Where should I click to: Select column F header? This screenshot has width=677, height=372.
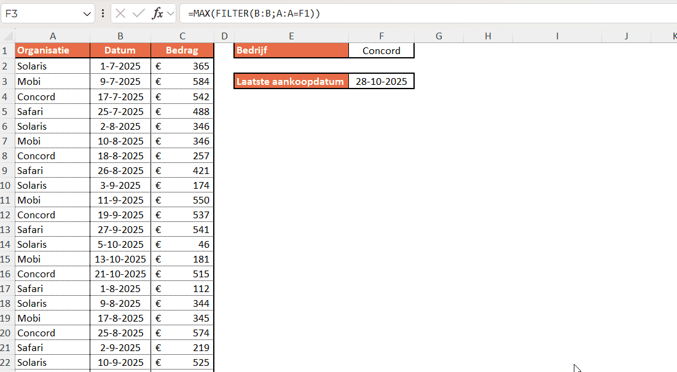pos(382,36)
